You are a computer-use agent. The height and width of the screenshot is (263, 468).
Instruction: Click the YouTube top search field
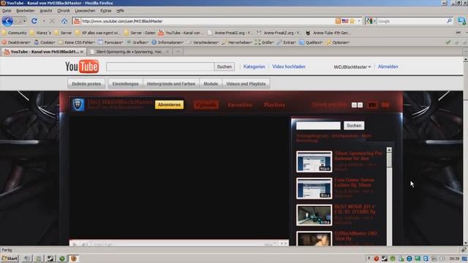(160, 66)
